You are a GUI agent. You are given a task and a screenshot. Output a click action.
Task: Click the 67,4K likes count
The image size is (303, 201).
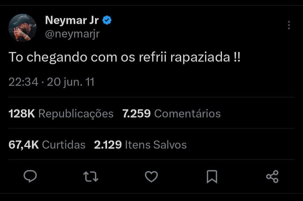click(x=24, y=145)
